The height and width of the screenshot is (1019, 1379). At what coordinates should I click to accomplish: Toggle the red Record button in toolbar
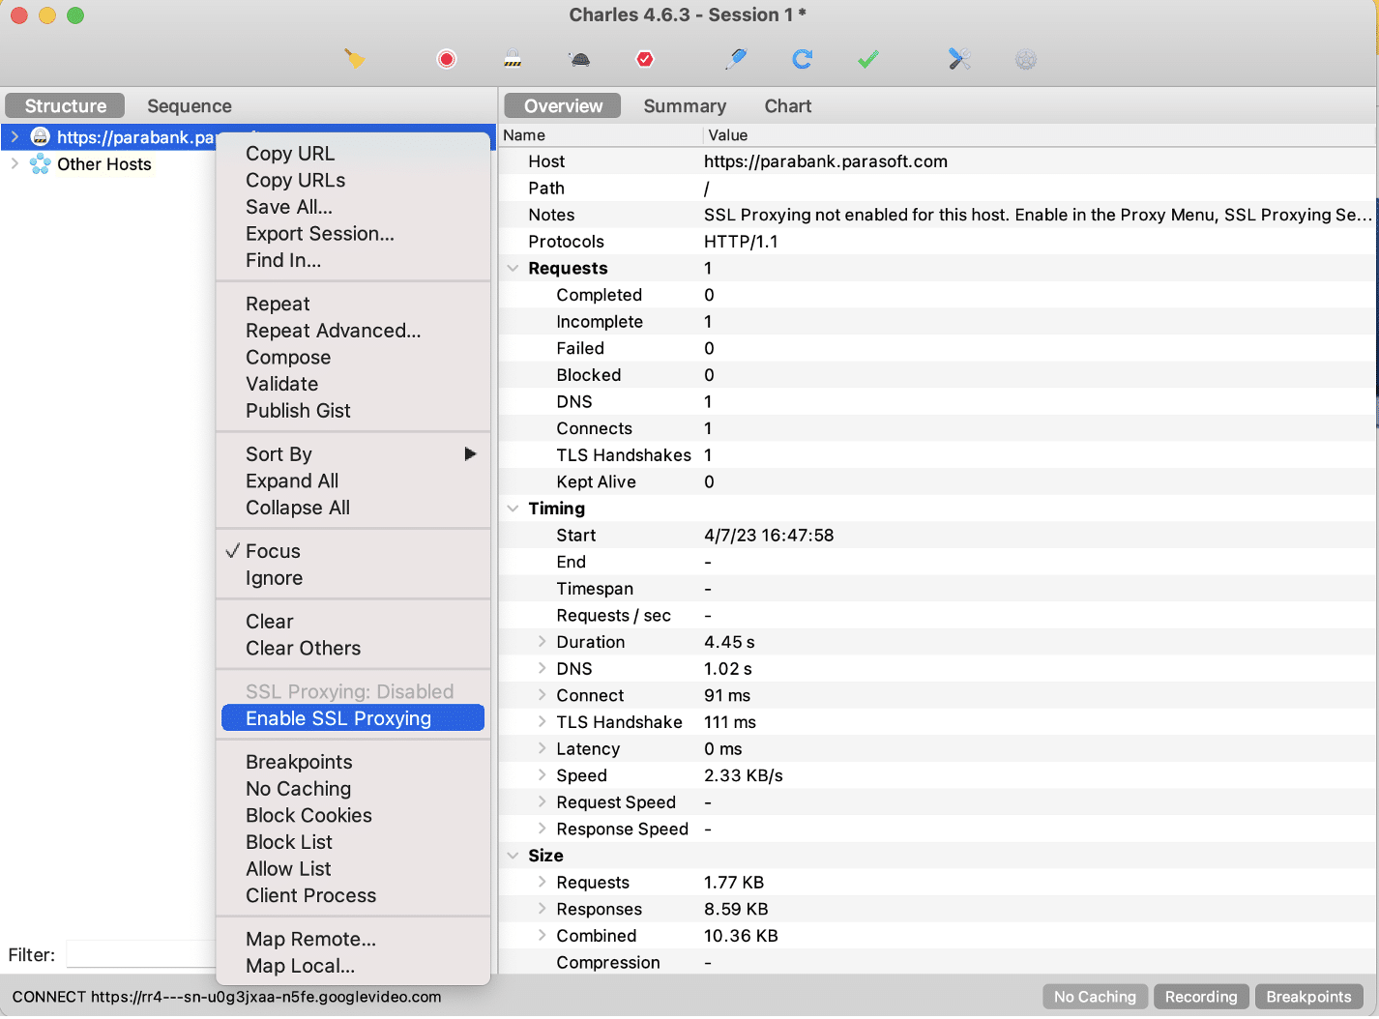(x=447, y=60)
